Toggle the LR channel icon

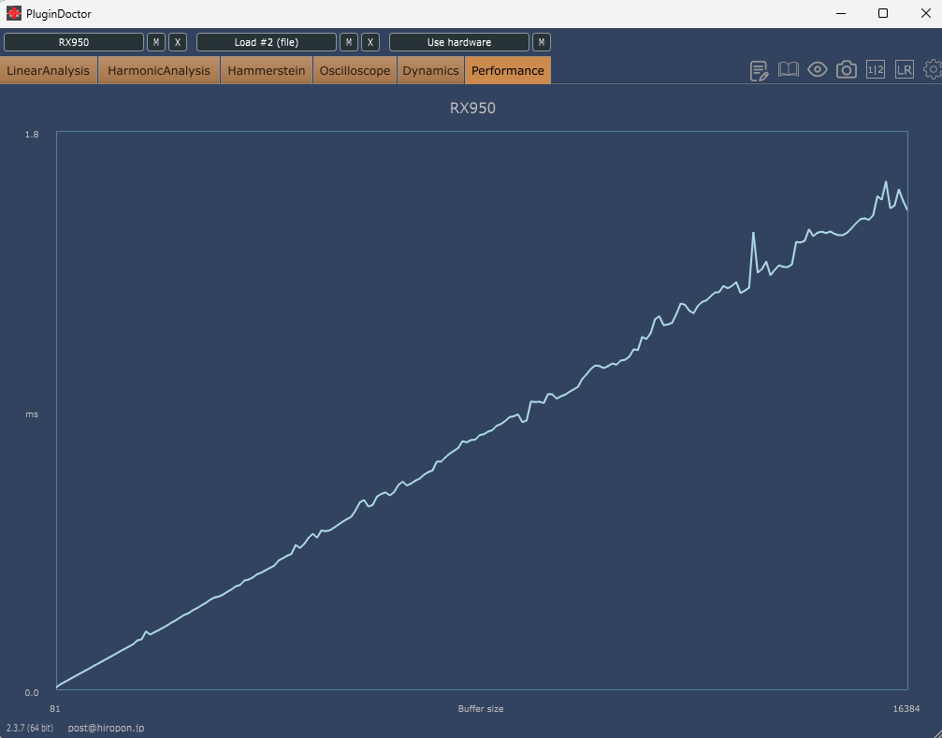[x=905, y=69]
